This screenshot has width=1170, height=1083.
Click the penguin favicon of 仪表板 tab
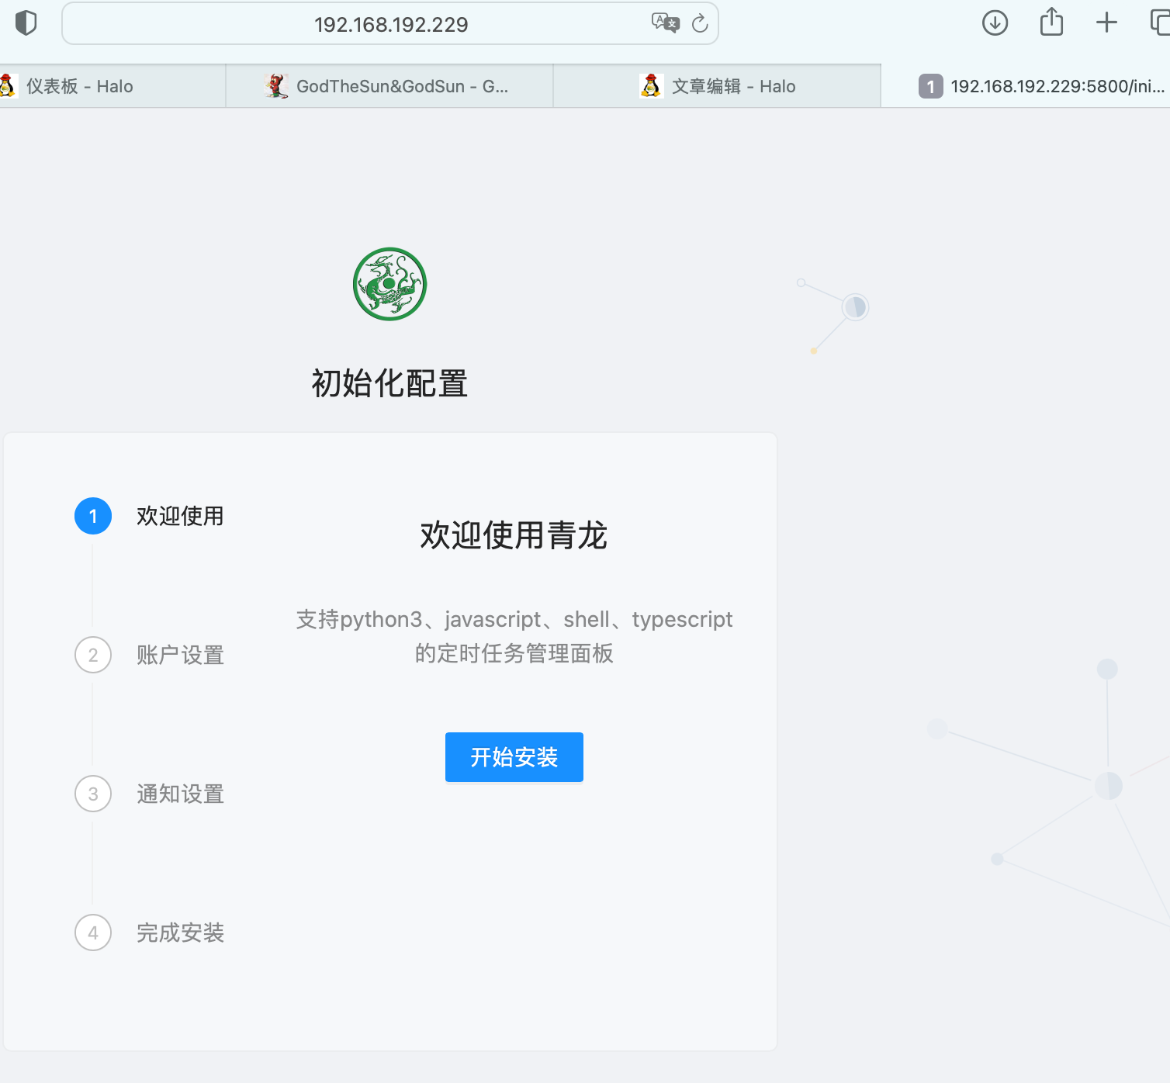pos(8,86)
